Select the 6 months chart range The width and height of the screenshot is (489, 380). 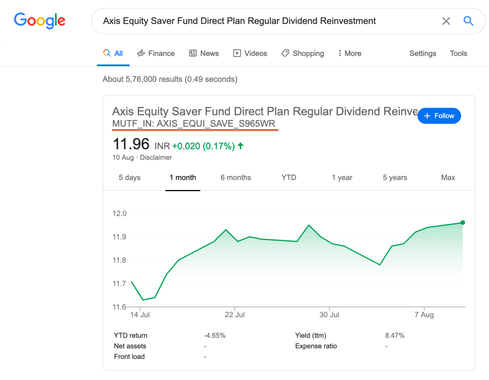236,178
